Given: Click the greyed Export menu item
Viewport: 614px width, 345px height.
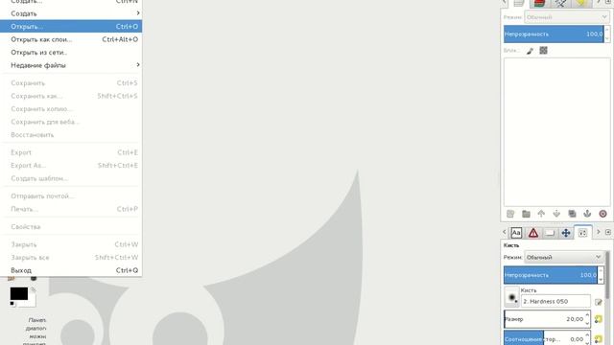Looking at the screenshot, I should pyautogui.click(x=71, y=152).
